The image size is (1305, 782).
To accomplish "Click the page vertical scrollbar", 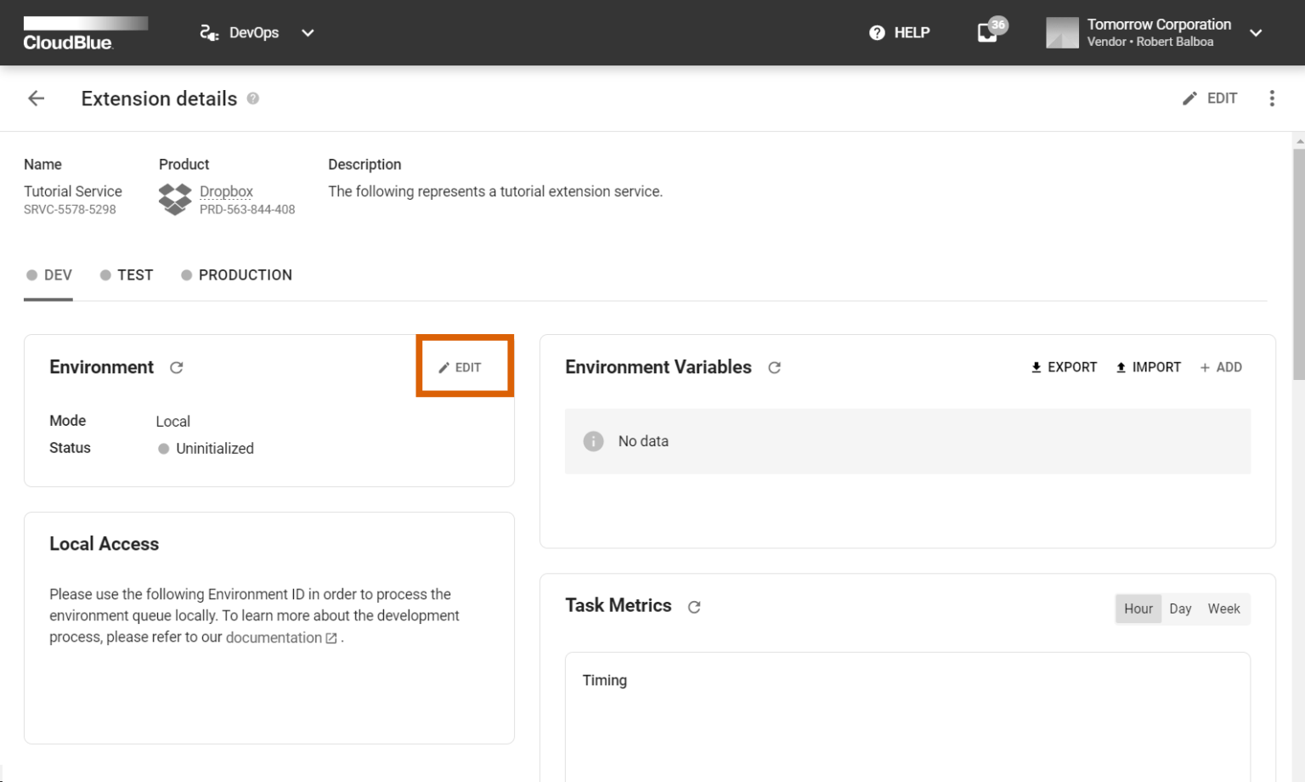I will pyautogui.click(x=1298, y=263).
